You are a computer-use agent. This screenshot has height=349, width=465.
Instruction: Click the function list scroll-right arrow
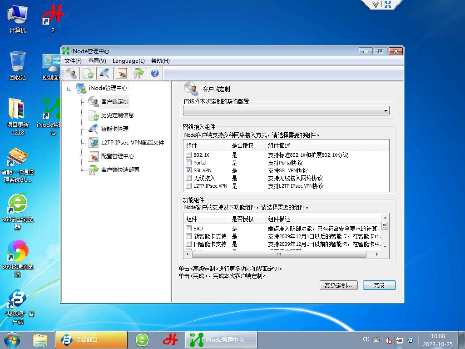pos(377,254)
